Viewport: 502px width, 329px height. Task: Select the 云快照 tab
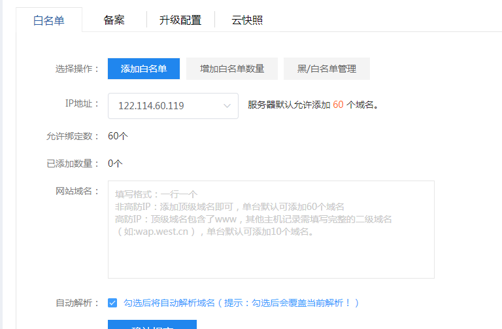(247, 20)
